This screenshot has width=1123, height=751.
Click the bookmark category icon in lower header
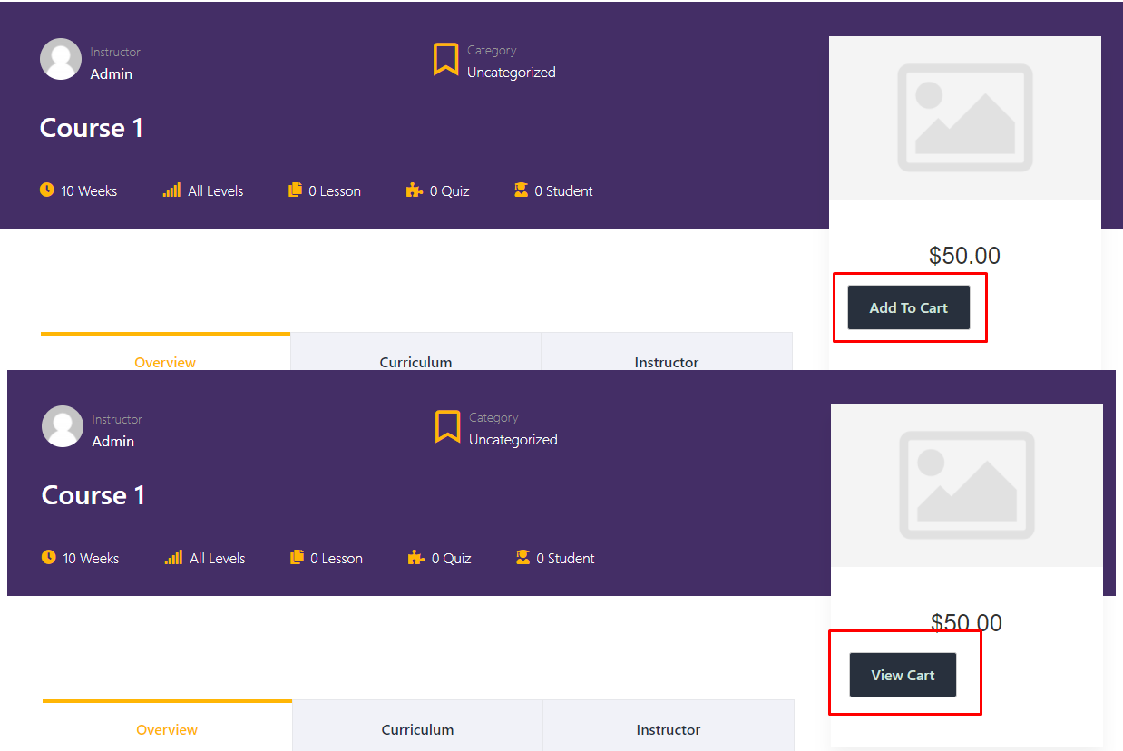(447, 427)
